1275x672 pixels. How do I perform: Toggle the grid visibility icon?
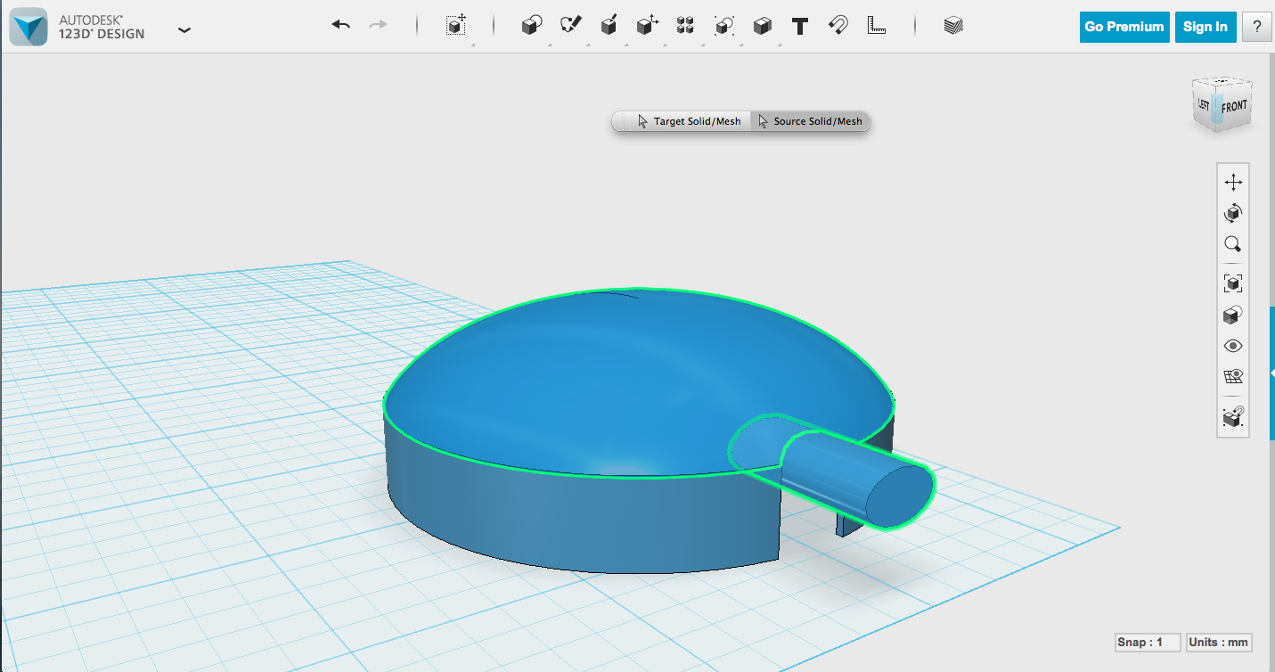pos(1233,377)
